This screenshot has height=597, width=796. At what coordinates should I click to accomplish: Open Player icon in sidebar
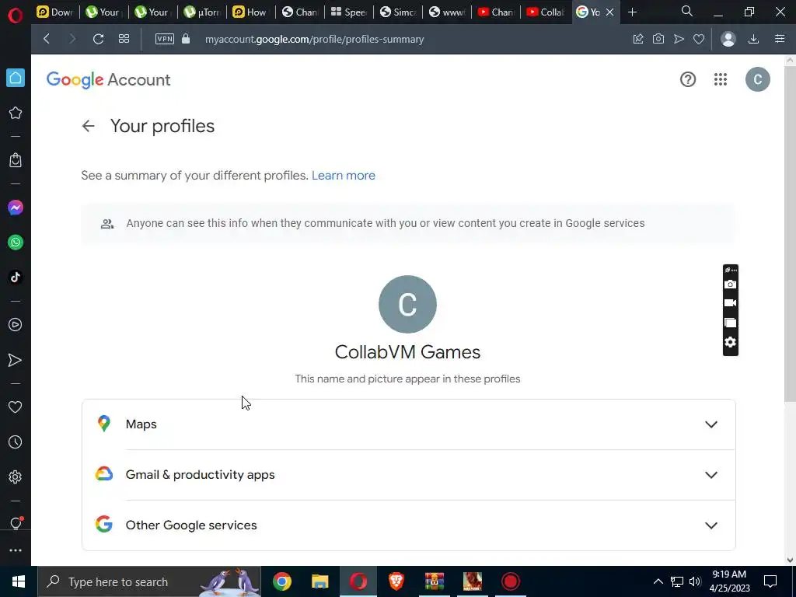(16, 325)
